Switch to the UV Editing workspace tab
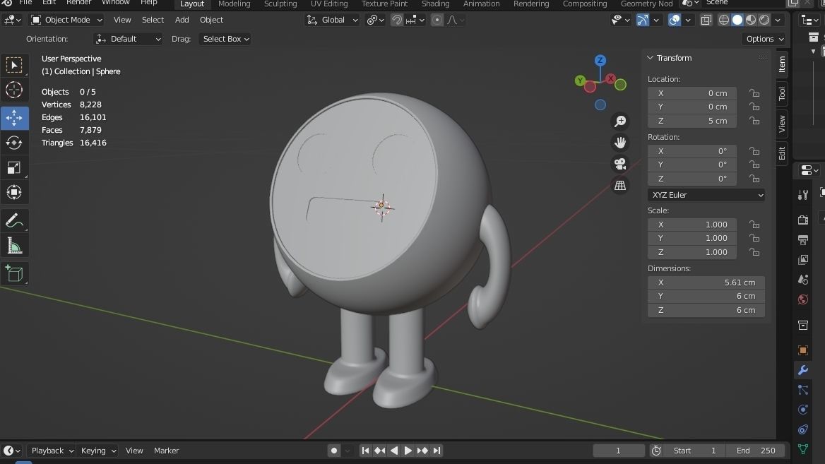 329,4
